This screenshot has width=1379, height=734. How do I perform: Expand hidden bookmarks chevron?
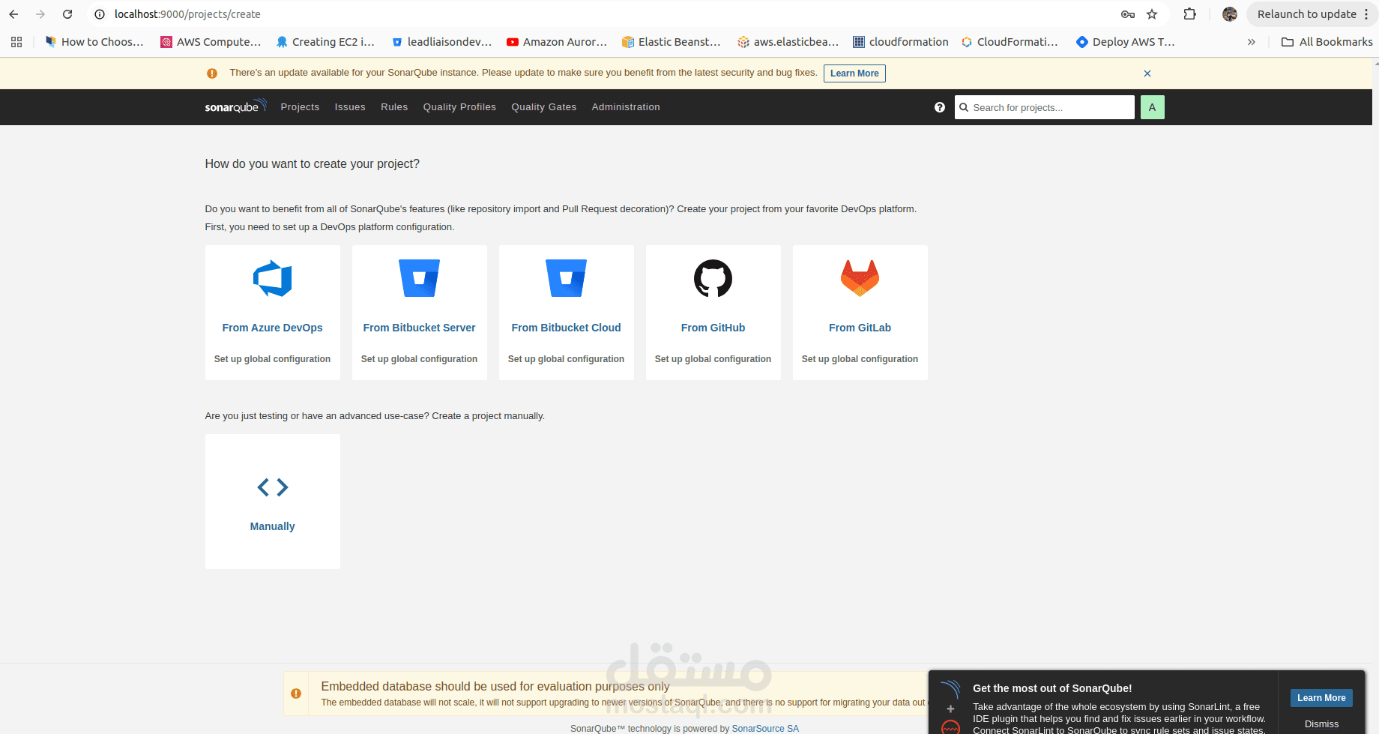click(x=1252, y=42)
